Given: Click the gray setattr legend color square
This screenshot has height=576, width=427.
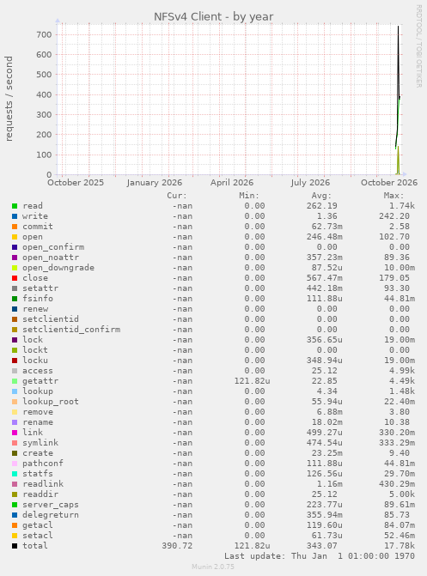Looking at the screenshot, I should pyautogui.click(x=15, y=288).
